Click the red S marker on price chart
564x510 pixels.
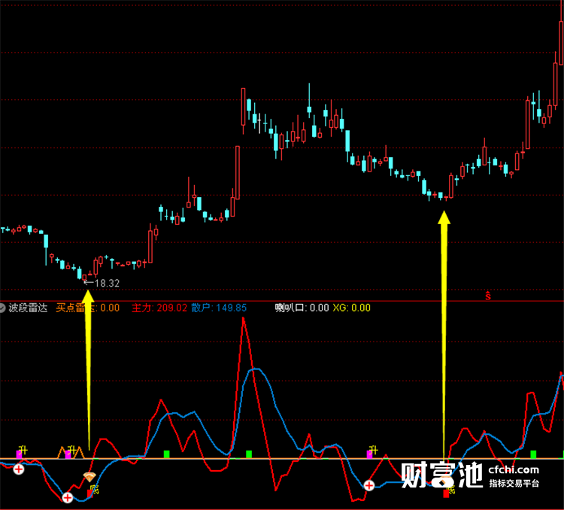488,296
